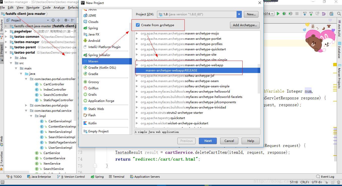Image resolution: width=342 pixels, height=186 pixels.
Task: Cancel the New Project dialog
Action: tap(229, 141)
